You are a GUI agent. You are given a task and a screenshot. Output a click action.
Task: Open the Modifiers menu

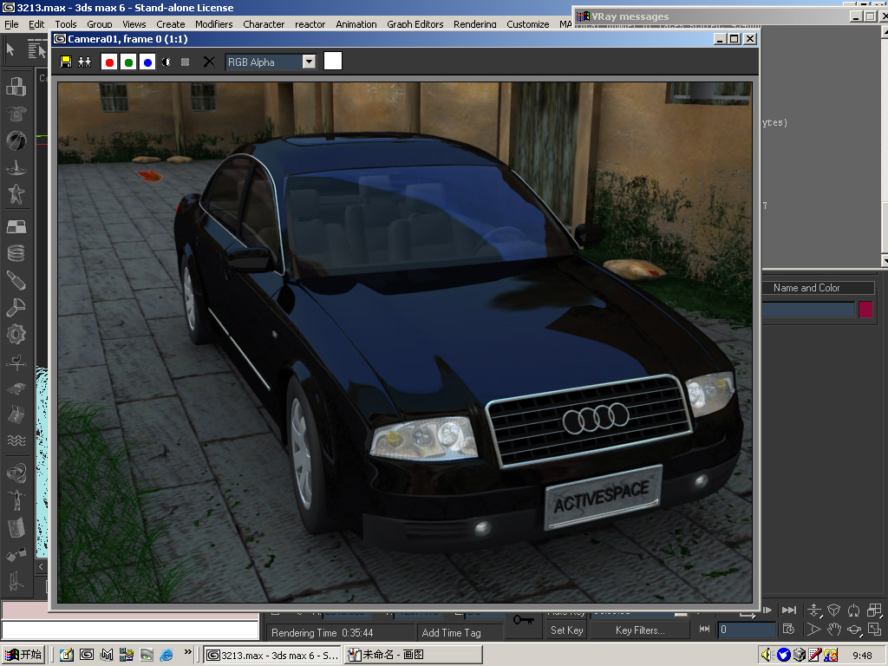click(213, 24)
